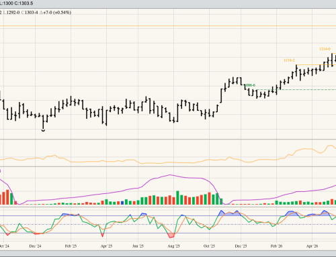Click the Dec '24 date axis label

[x=35, y=246]
